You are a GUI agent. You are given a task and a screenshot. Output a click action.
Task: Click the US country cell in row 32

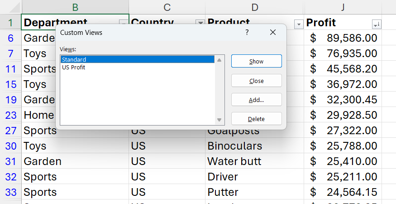click(167, 177)
